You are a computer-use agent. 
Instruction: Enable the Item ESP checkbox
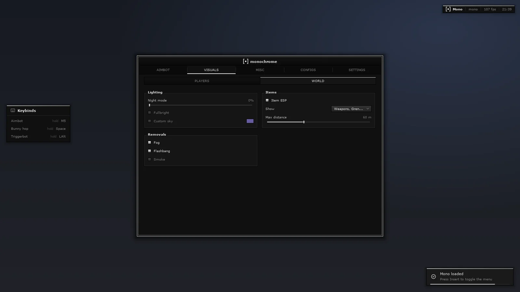coord(267,100)
